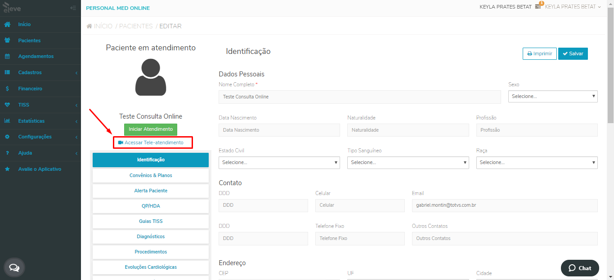
Task: Click the Financeiro dollar icon
Action: [x=7, y=89]
